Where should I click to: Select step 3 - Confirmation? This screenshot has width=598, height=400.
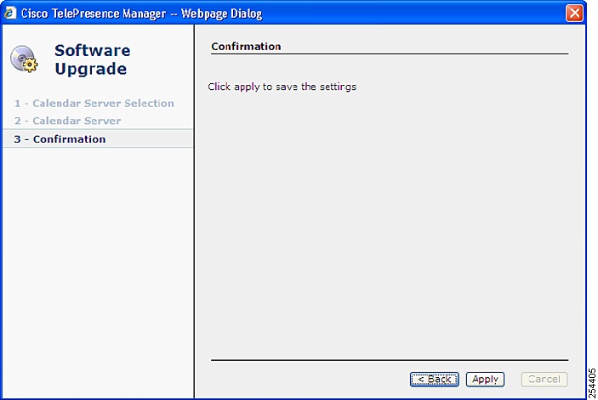98,139
